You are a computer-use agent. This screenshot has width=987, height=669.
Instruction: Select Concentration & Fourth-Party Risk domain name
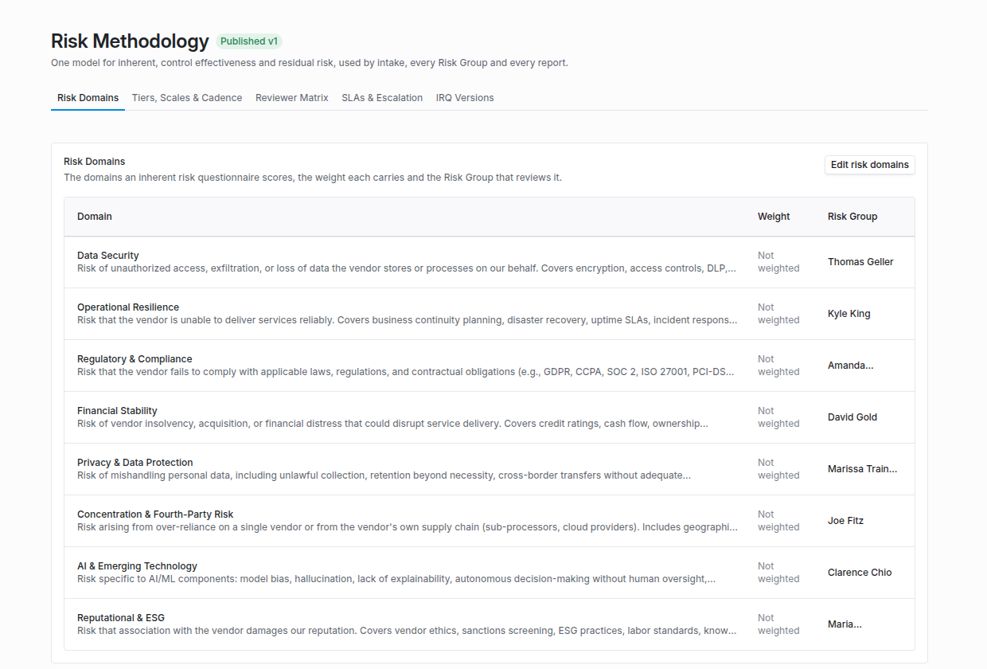click(155, 514)
